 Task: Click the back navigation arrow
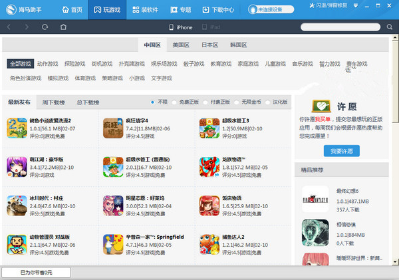pyautogui.click(x=9, y=27)
